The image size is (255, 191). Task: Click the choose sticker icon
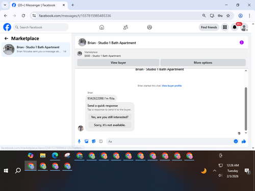pyautogui.click(x=94, y=141)
